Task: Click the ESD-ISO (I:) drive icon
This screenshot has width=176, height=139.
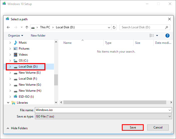Action: (x=15, y=96)
